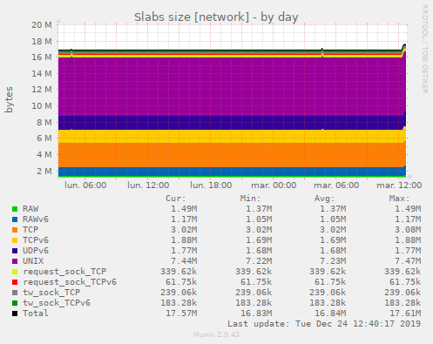Click the 'Avg:' column header
Screen dimensions: 433x344
[325, 199]
